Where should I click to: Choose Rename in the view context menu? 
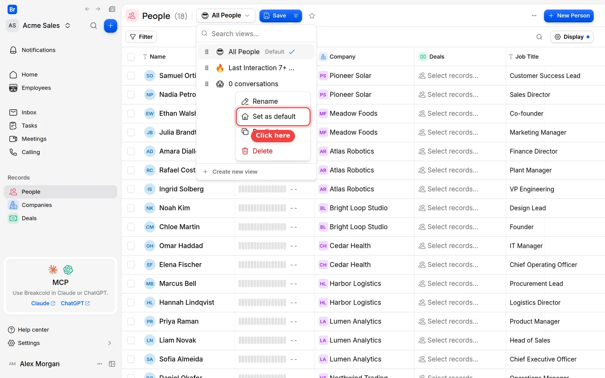(273, 101)
